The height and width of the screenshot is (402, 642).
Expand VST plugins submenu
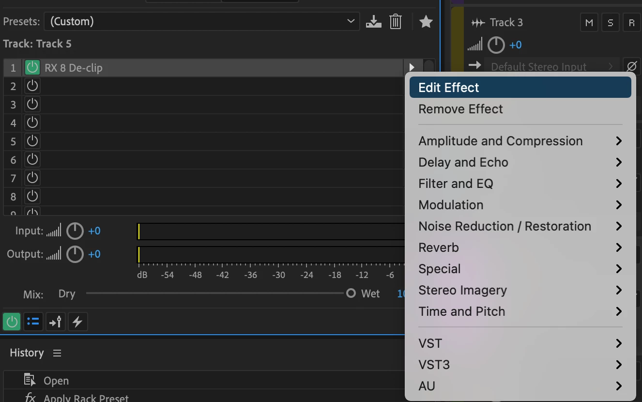coord(520,343)
